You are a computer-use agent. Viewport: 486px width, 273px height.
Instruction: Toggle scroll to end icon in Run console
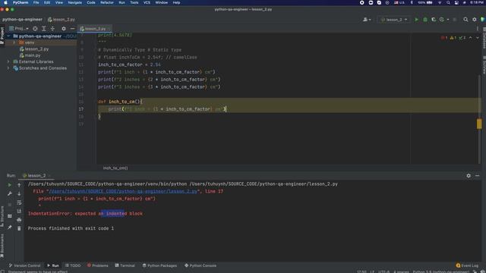tap(19, 211)
